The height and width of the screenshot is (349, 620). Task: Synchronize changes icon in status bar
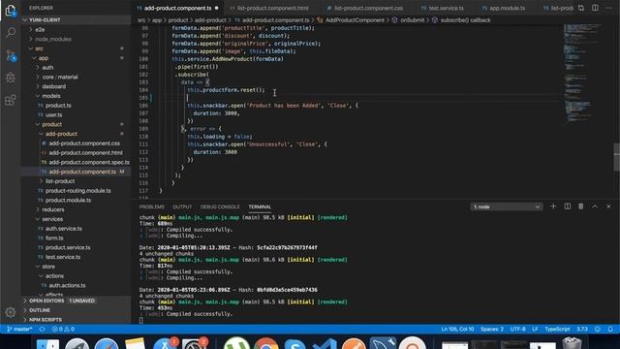click(42, 330)
